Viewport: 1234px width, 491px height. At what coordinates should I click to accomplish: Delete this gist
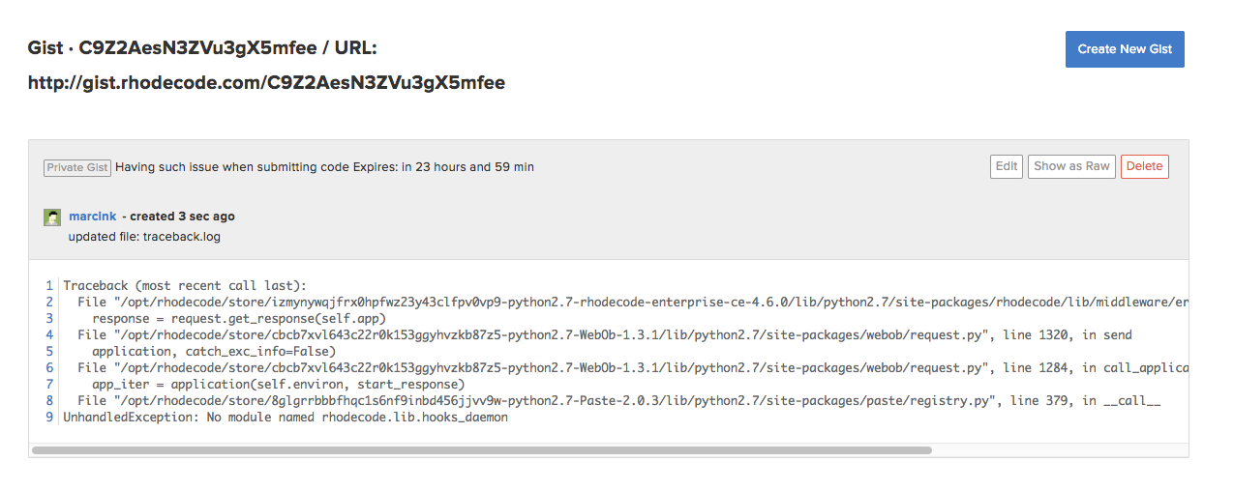(x=1144, y=166)
